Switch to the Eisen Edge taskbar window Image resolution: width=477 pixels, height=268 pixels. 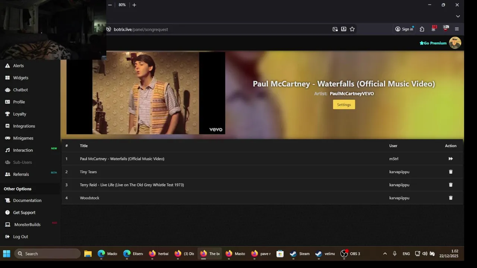coord(133,254)
